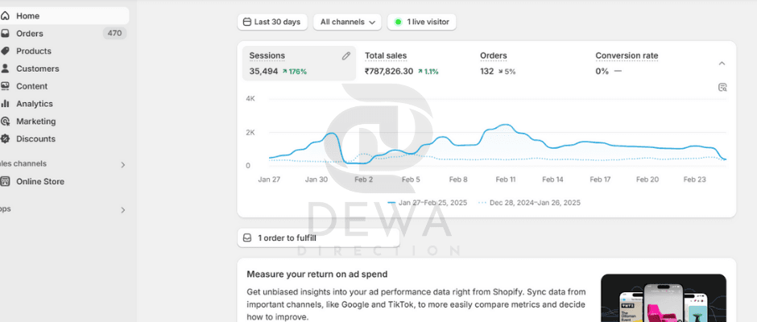Expand the Sales channels section
Image resolution: width=757 pixels, height=322 pixels.
click(123, 164)
